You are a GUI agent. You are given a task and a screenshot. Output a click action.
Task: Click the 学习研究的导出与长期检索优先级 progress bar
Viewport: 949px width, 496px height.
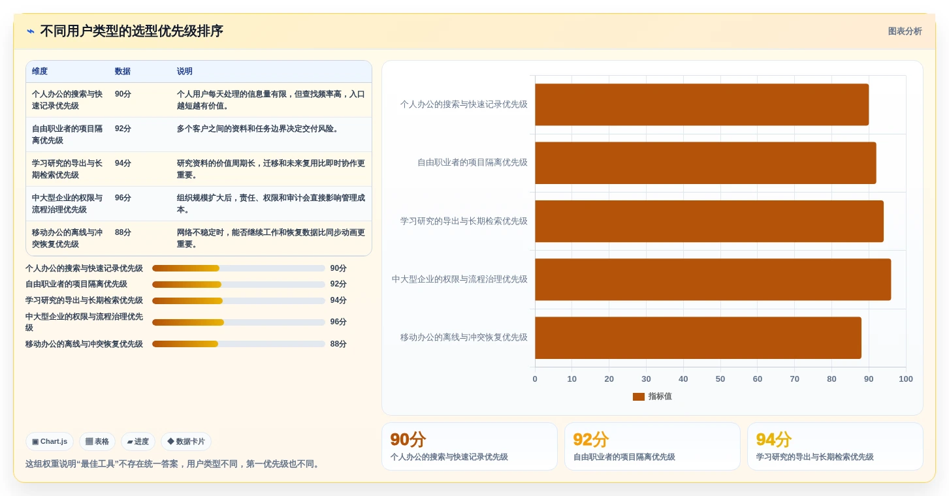(x=238, y=301)
